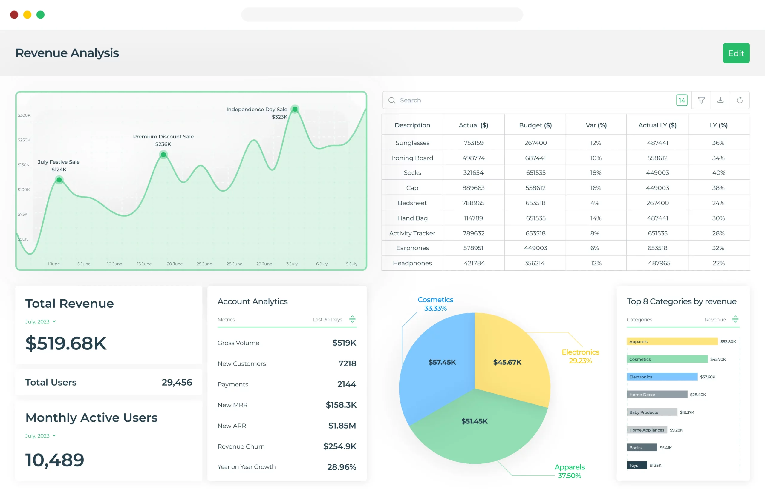The image size is (765, 496).
Task: Open the Total Revenue July, 2023 dropdown
Action: tap(41, 321)
